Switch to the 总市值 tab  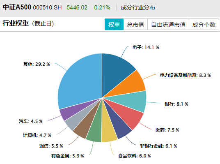click(x=135, y=24)
